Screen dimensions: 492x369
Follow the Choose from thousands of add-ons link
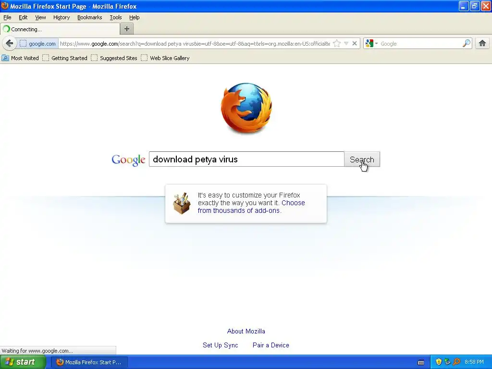tap(251, 207)
